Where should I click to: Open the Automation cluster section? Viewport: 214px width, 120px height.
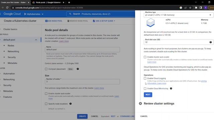pos(9,74)
